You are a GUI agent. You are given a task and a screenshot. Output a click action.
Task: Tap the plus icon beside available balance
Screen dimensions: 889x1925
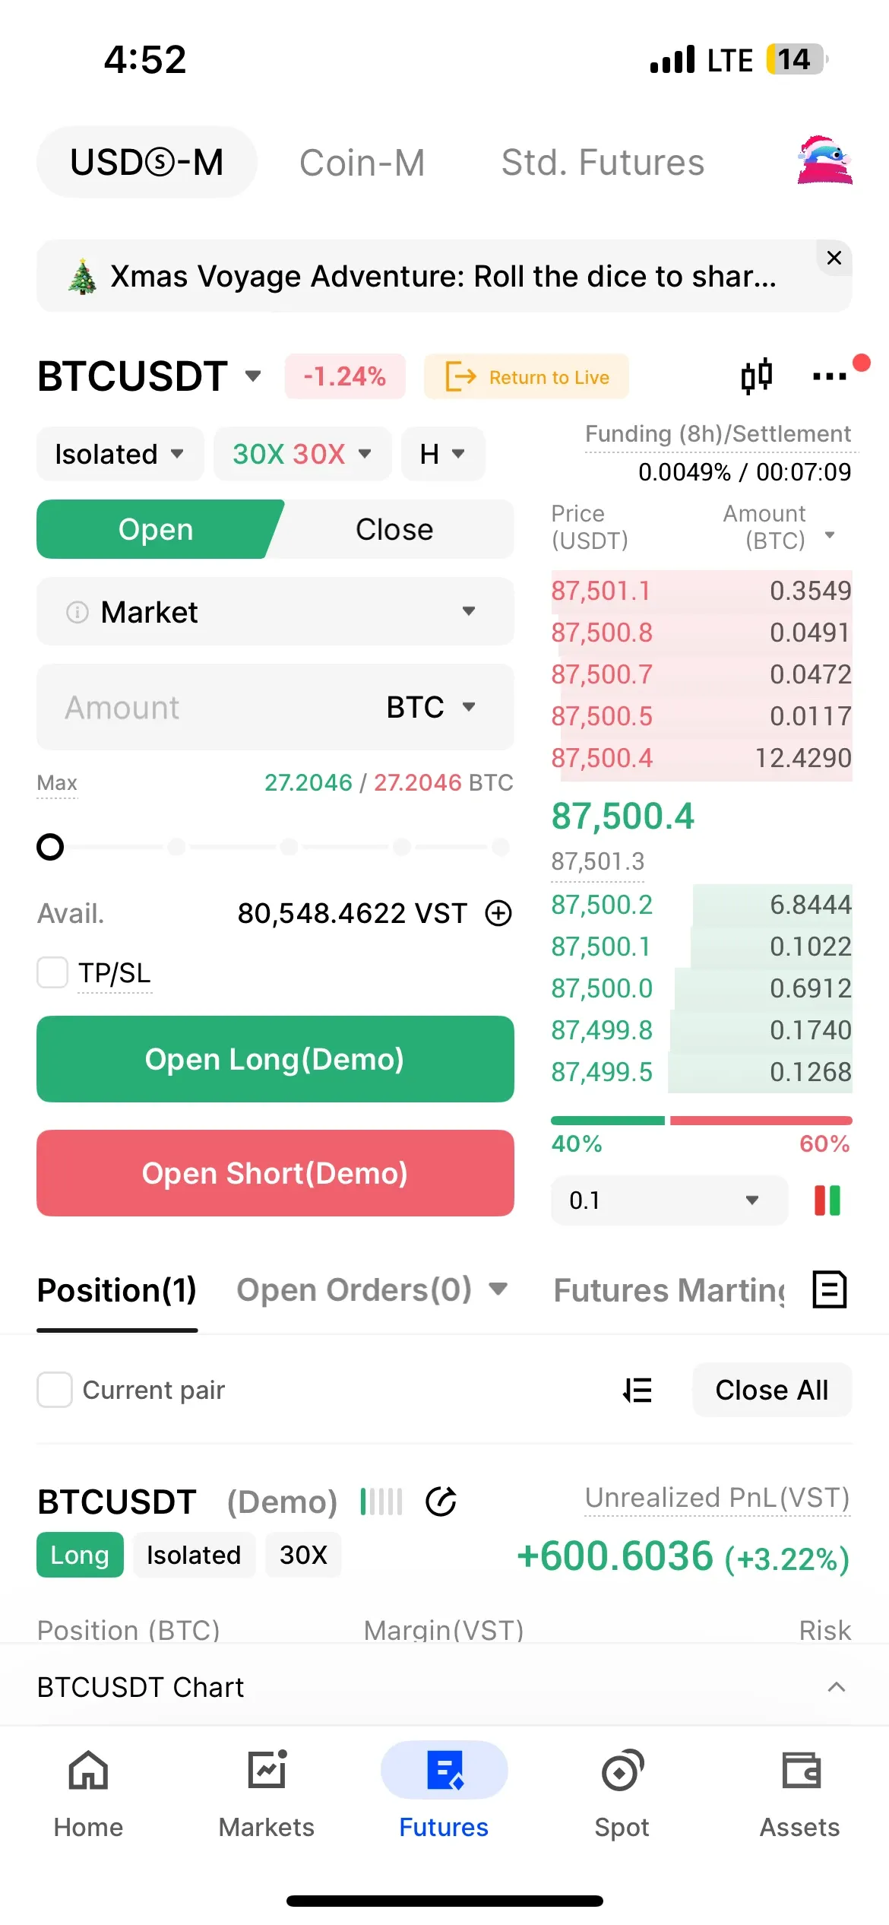pos(498,913)
